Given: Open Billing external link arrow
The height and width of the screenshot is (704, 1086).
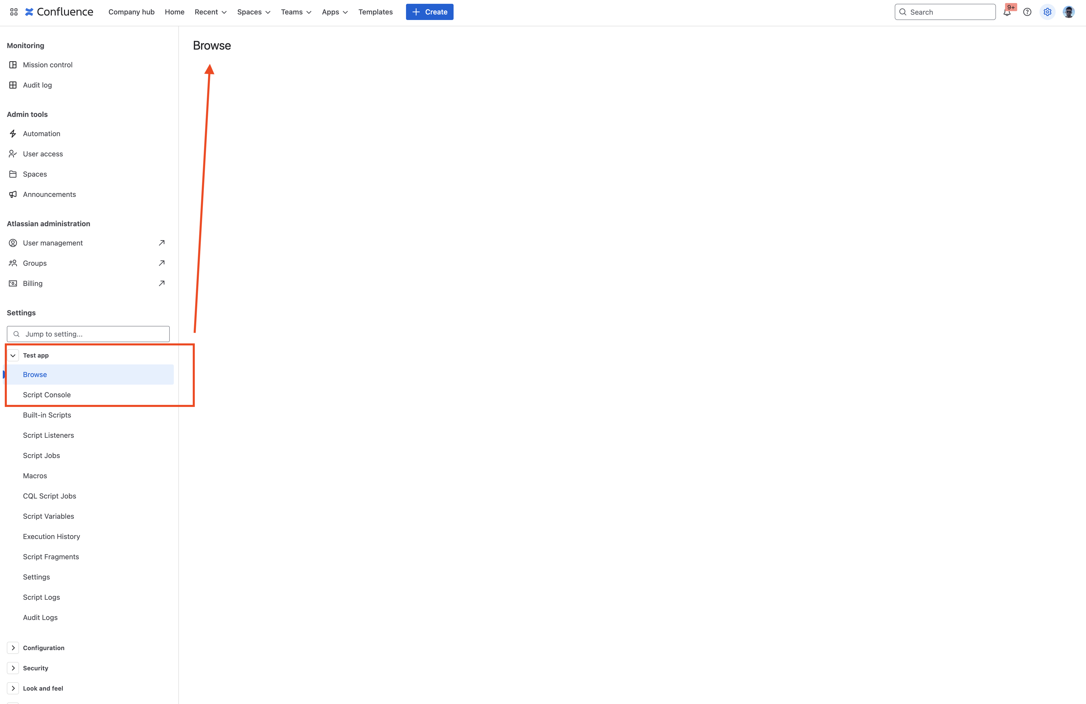Looking at the screenshot, I should point(162,283).
